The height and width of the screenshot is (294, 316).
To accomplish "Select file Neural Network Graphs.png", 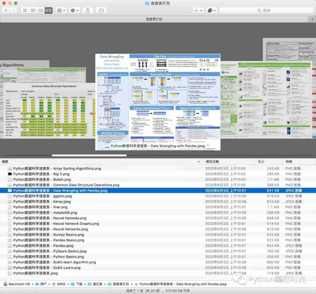I will pyautogui.click(x=158, y=223).
